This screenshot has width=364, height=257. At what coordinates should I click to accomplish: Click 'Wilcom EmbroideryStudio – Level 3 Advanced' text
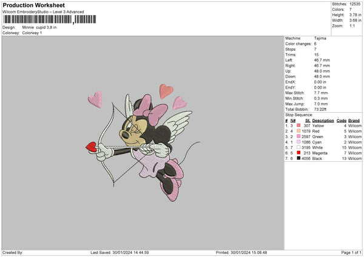click(x=43, y=12)
